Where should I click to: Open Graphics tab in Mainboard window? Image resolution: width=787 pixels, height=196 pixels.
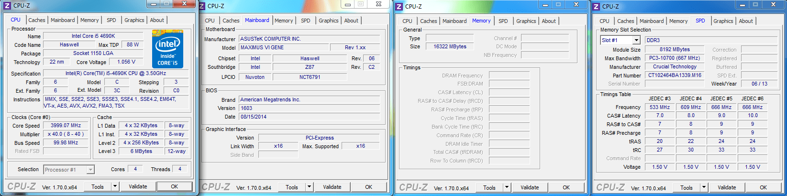pyautogui.click(x=329, y=21)
